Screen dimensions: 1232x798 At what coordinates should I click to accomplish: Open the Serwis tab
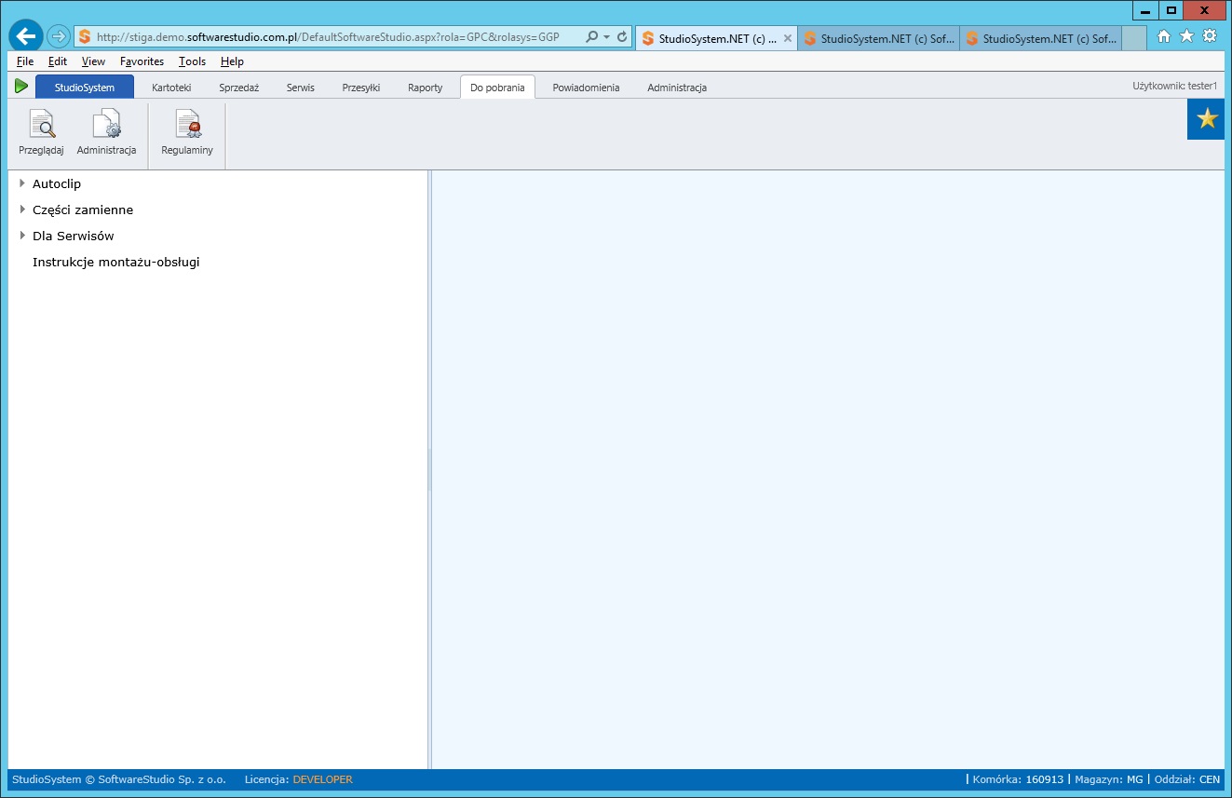pos(301,88)
